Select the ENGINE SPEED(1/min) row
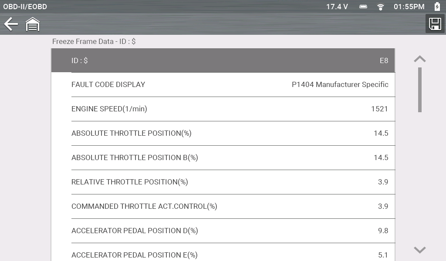This screenshot has height=261, width=446. click(x=223, y=109)
